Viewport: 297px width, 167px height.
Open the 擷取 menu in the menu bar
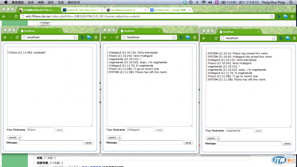[51, 2]
